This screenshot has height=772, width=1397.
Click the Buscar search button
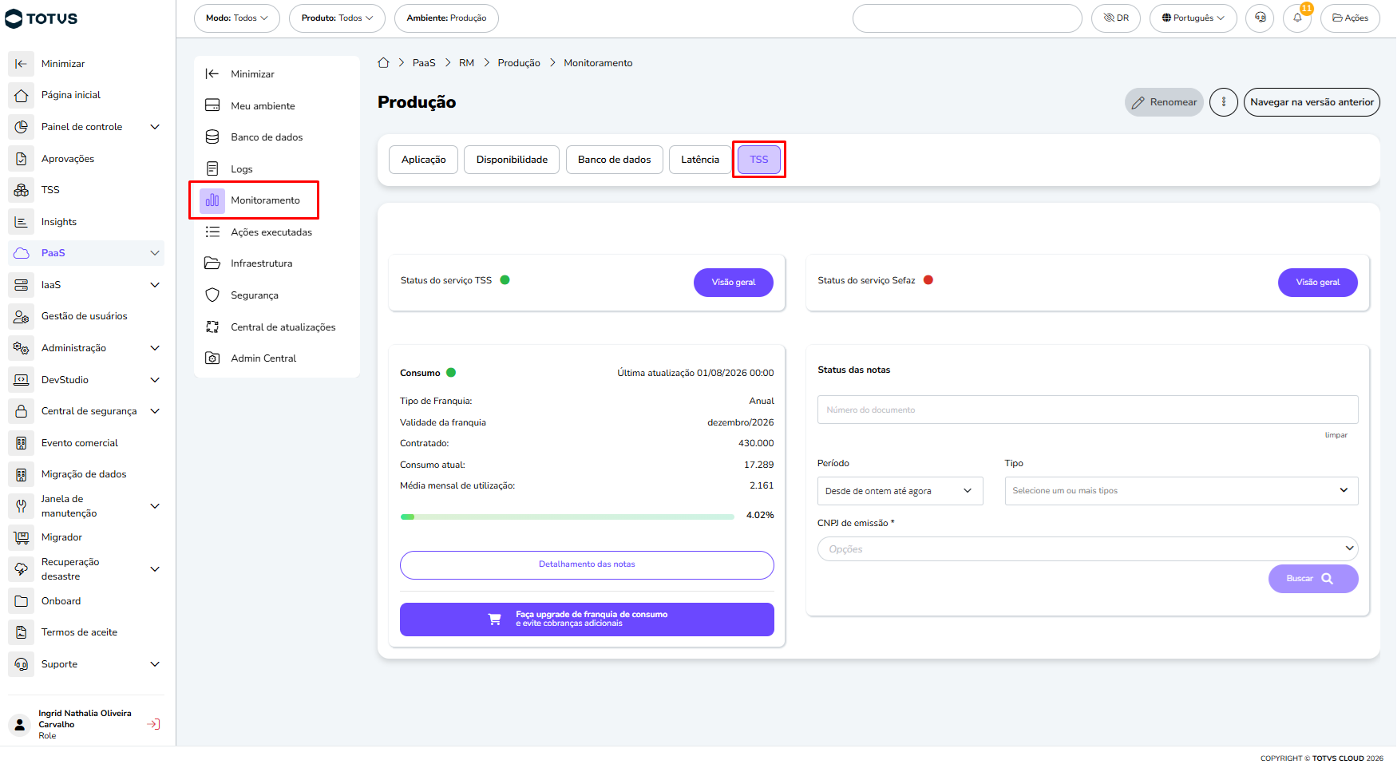[1313, 579]
